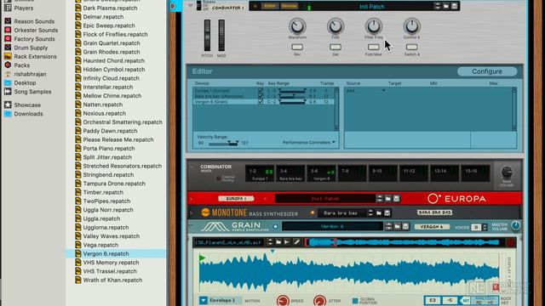Browse patch folder icon on Combinator
The image size is (545, 306).
[x=446, y=6]
